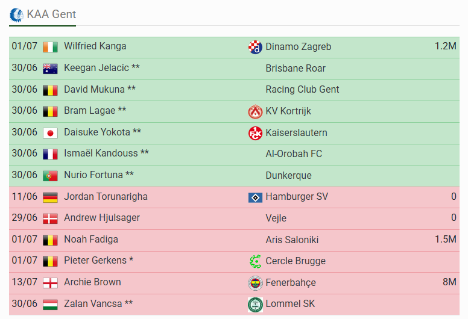Click the Ivory Coast flag beside Wilfried Kanga

point(50,47)
